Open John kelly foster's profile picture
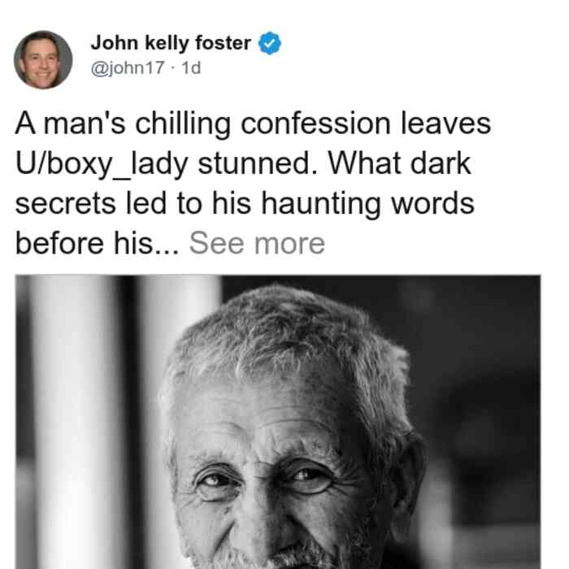 (x=43, y=60)
